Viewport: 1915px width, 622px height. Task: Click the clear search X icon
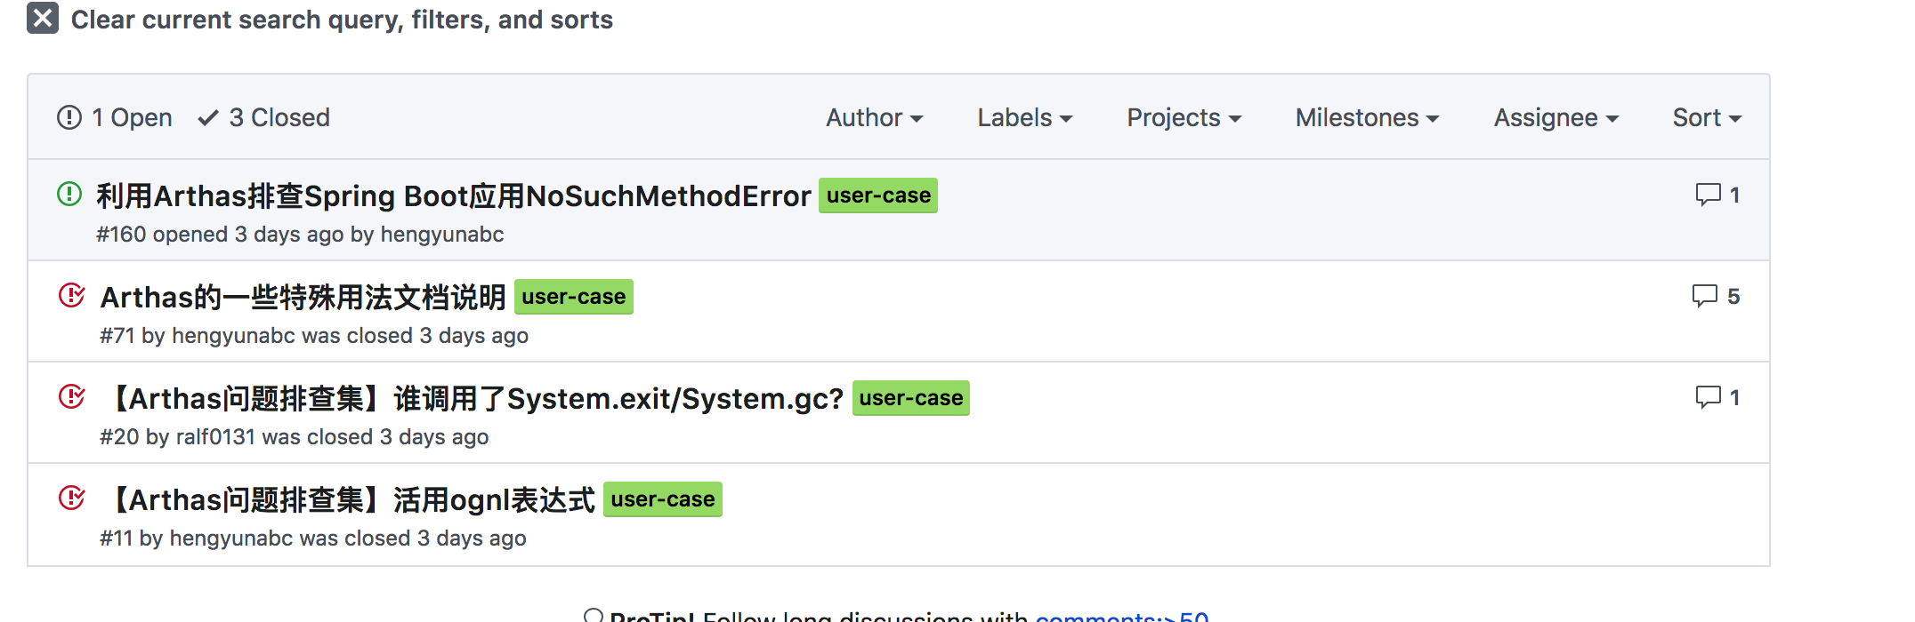click(x=43, y=18)
